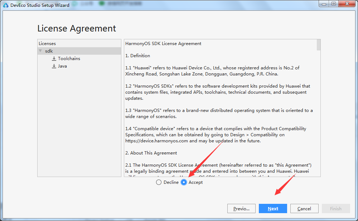Choose the Accept radio button

184,182
